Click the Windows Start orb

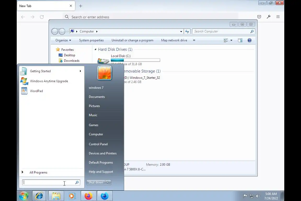(x=24, y=196)
